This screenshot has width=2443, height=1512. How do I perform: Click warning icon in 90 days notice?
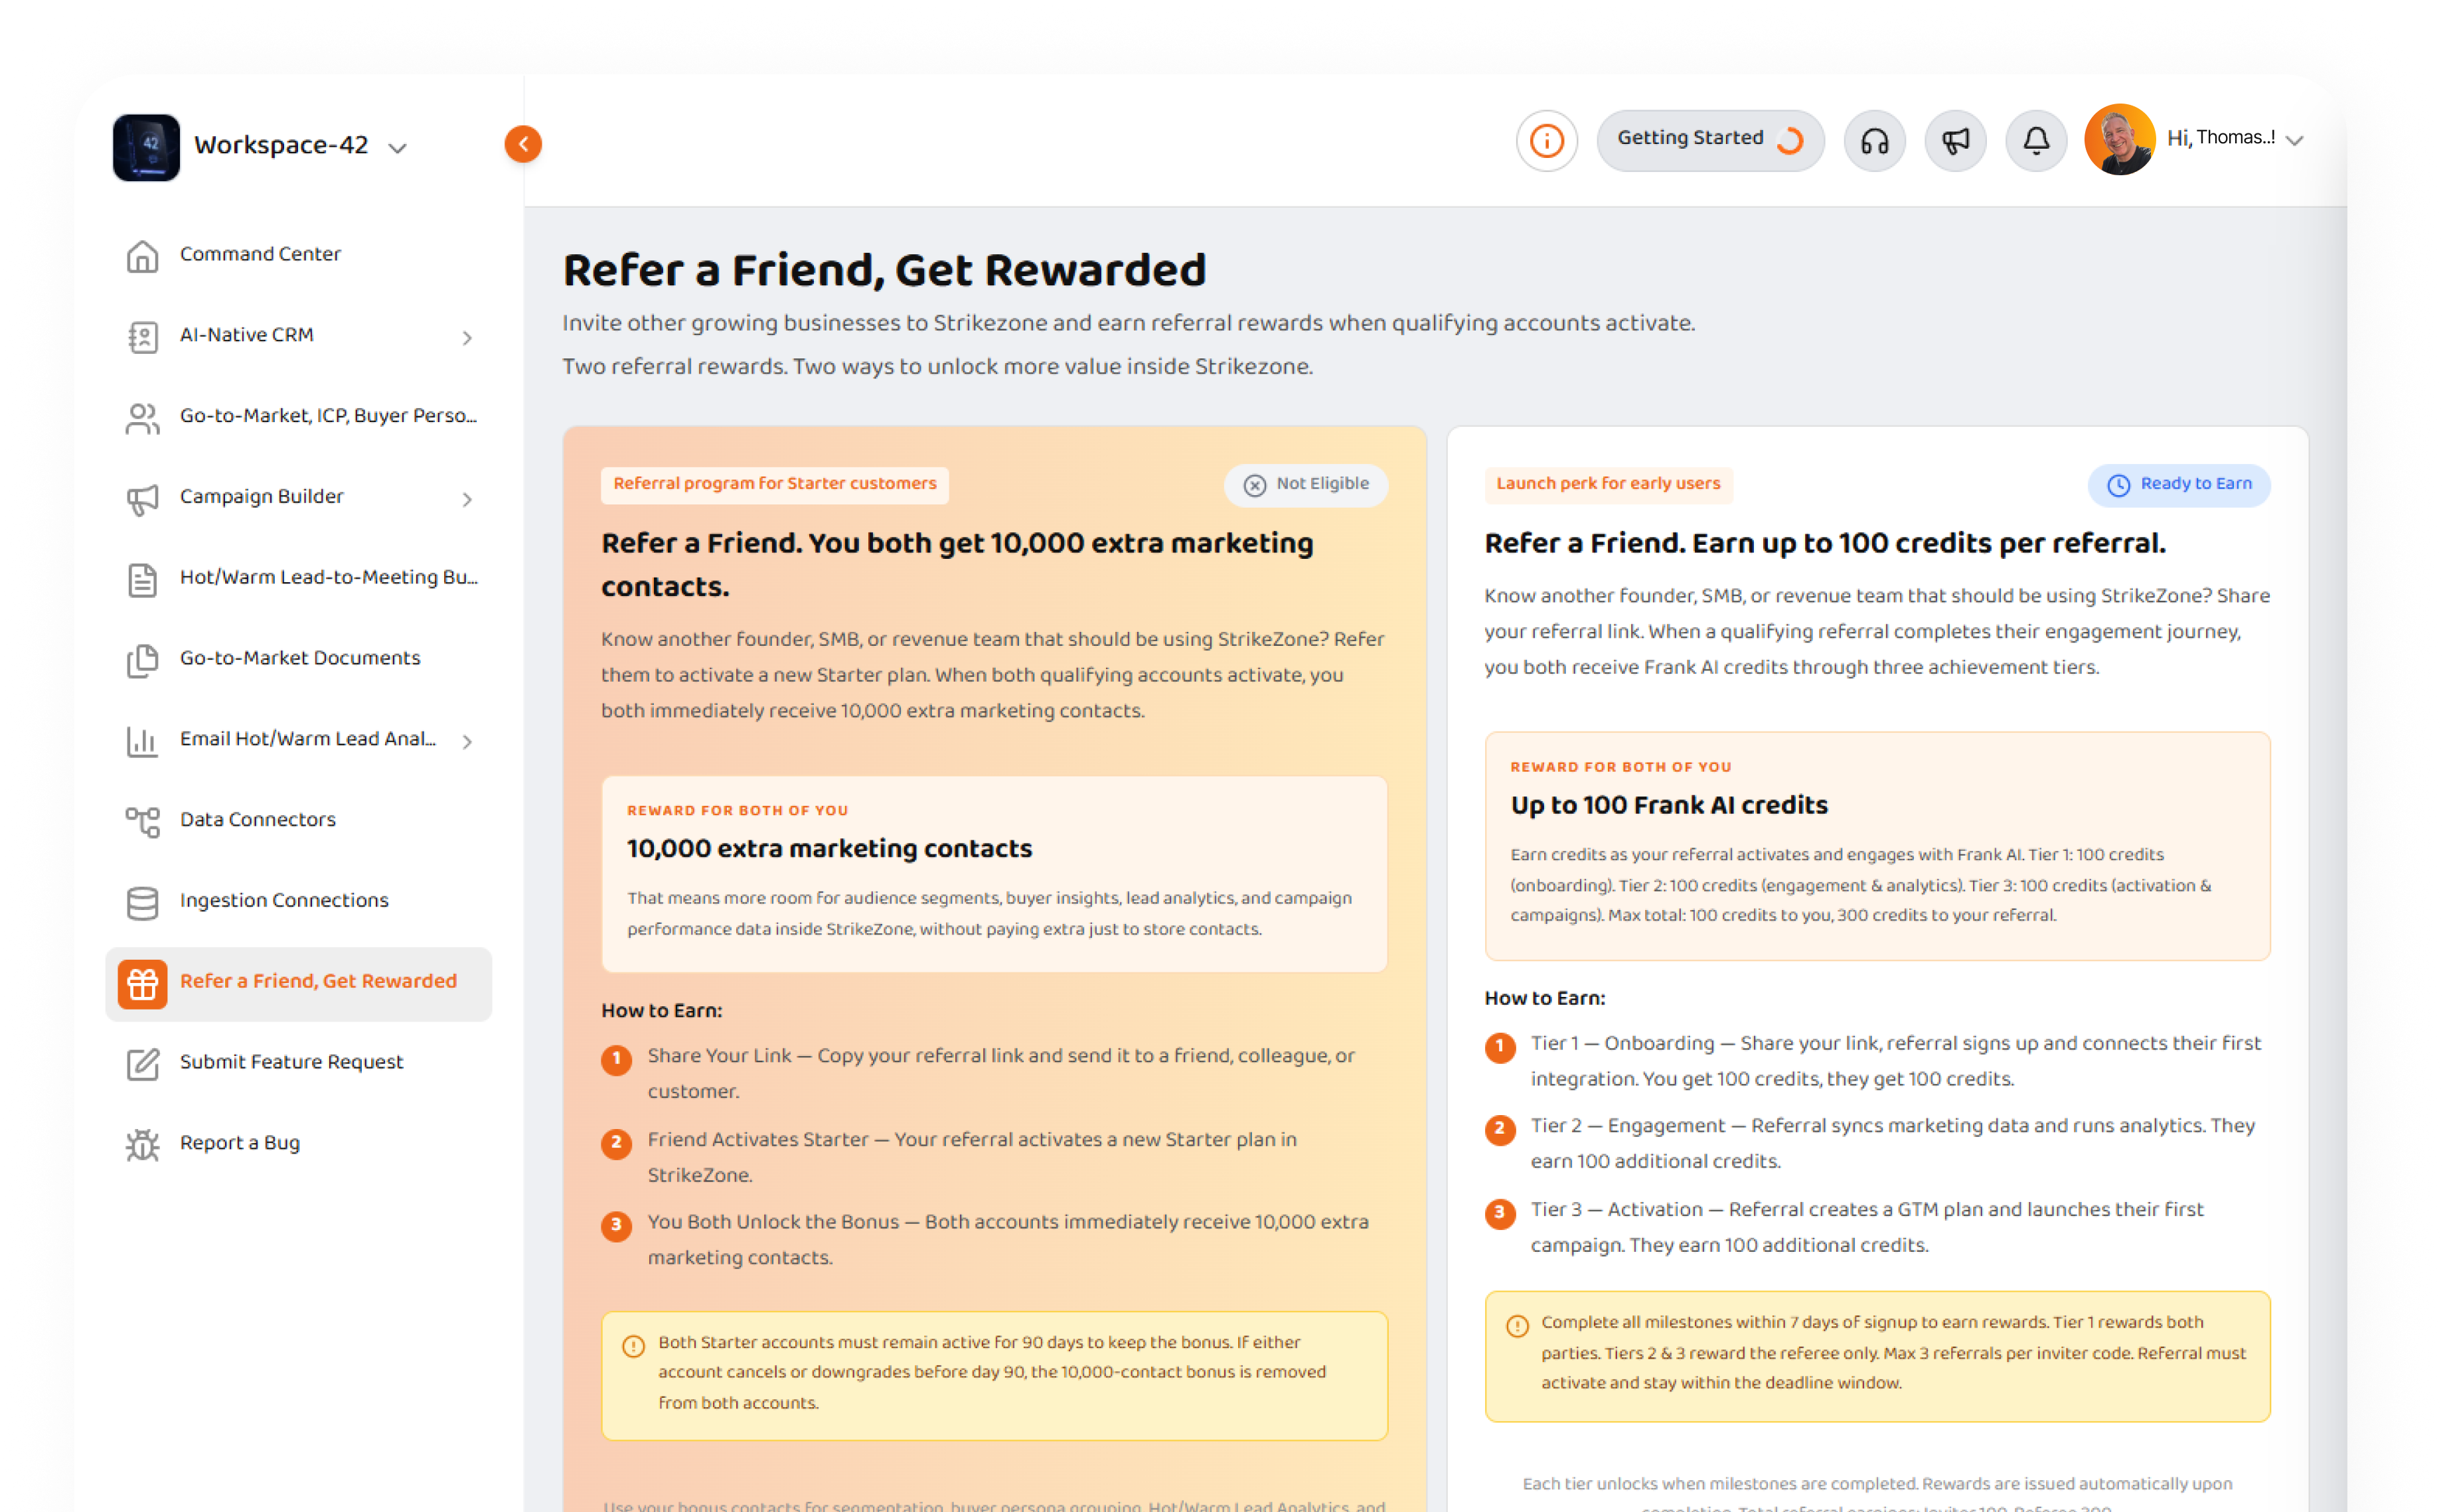(x=633, y=1347)
